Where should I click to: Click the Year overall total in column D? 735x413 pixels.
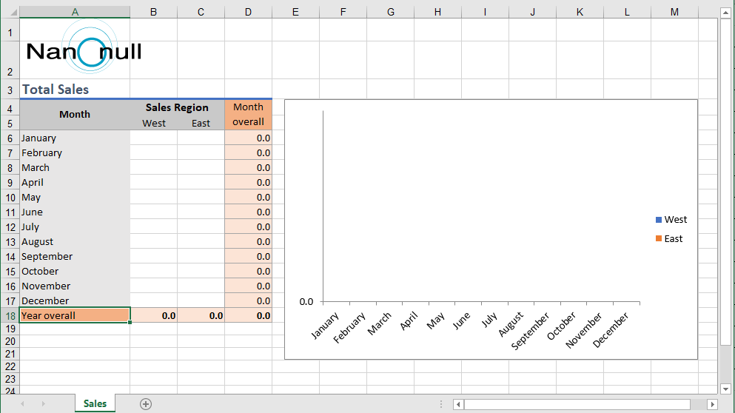tap(248, 316)
